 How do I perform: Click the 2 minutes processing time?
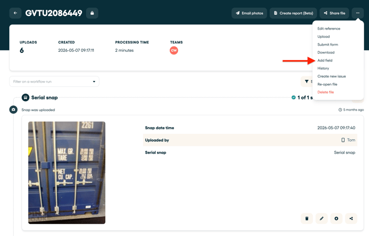(124, 50)
